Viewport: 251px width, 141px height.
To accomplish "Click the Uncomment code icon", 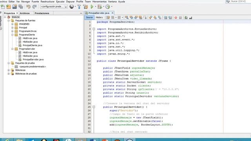I will 191,17.
